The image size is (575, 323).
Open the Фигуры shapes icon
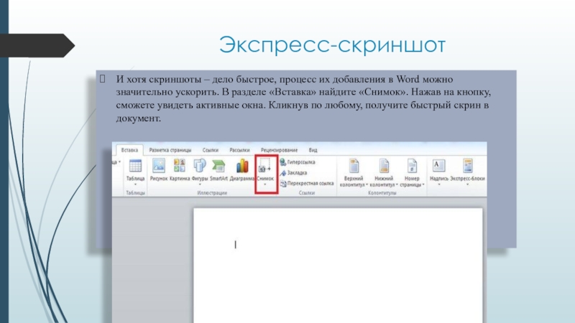200,166
